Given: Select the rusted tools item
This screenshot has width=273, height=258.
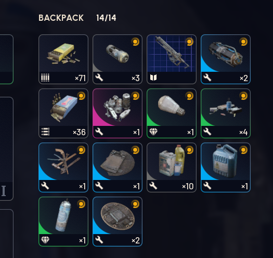Looking at the screenshot, I should 63,167.
